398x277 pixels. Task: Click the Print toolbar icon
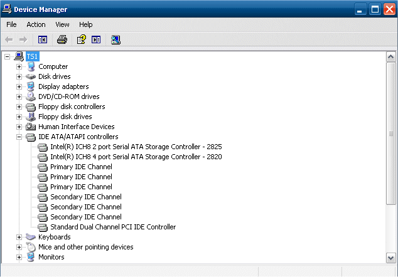point(62,39)
